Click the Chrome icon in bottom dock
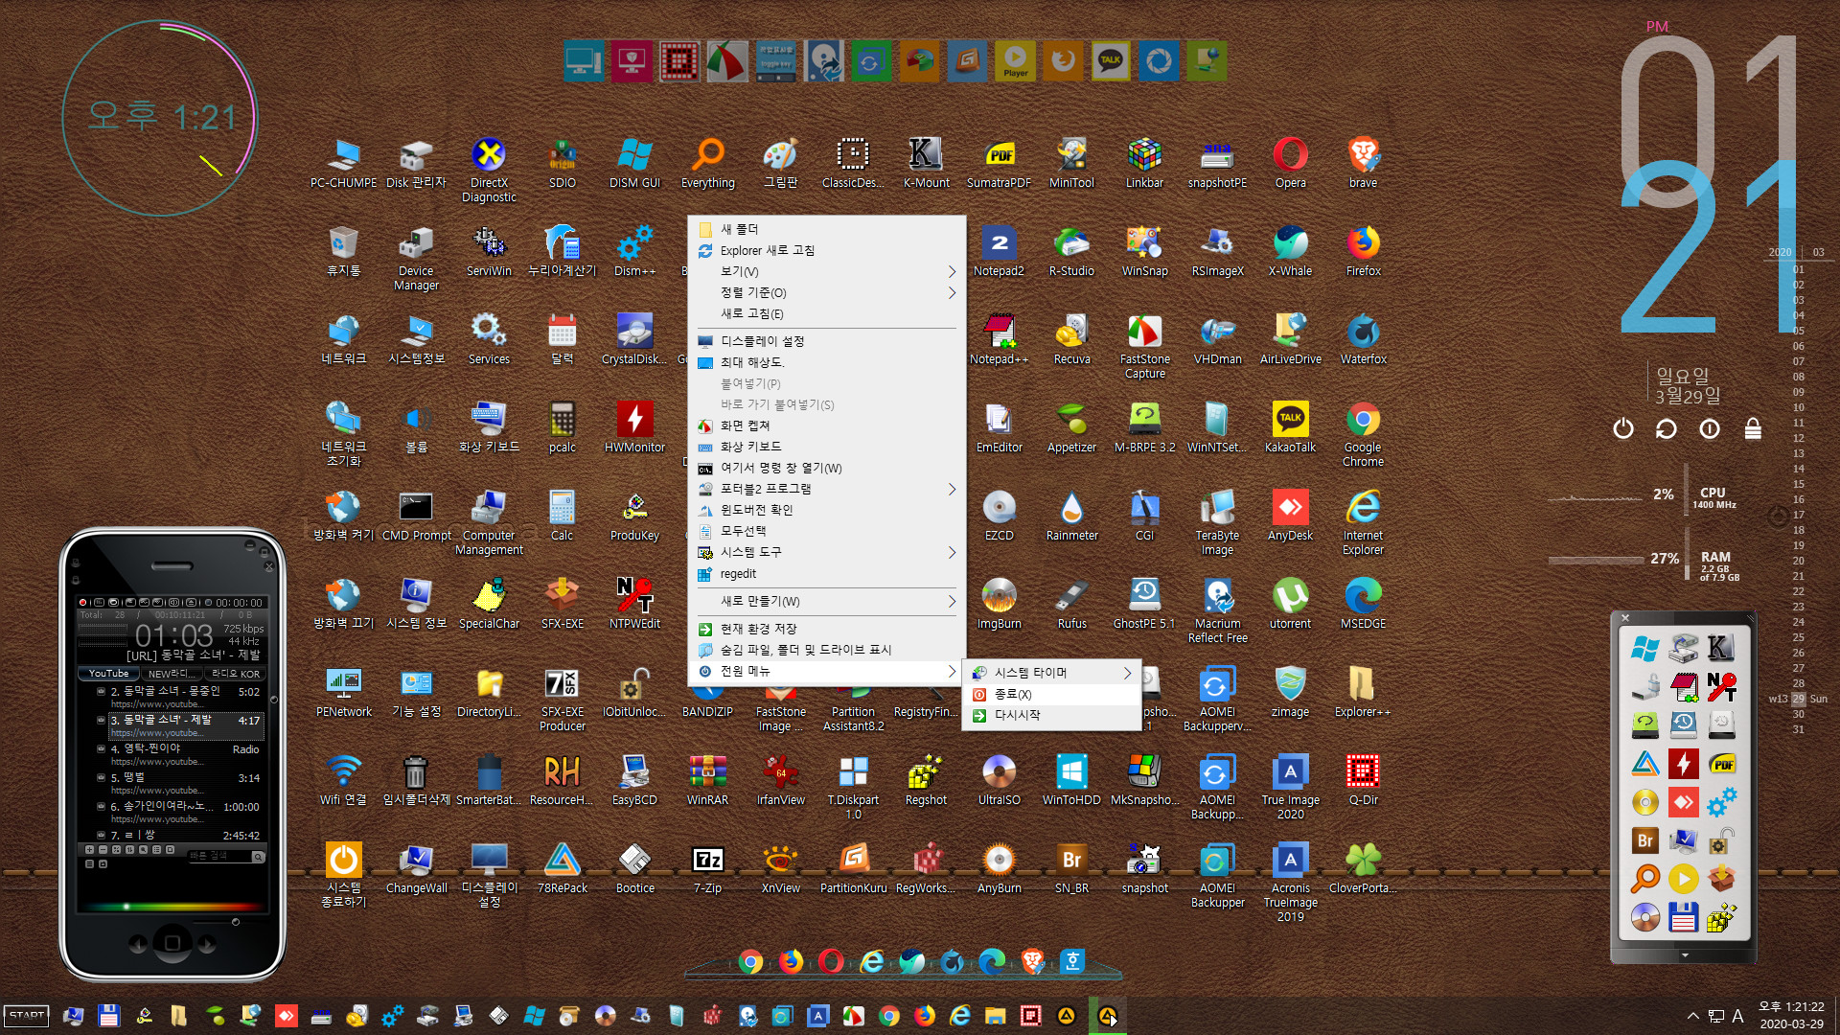Image resolution: width=1840 pixels, height=1035 pixels. pos(750,961)
